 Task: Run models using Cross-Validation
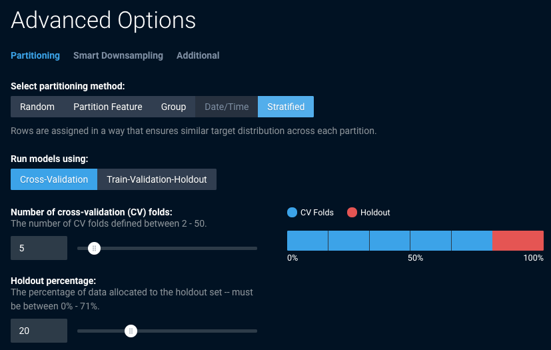(54, 179)
